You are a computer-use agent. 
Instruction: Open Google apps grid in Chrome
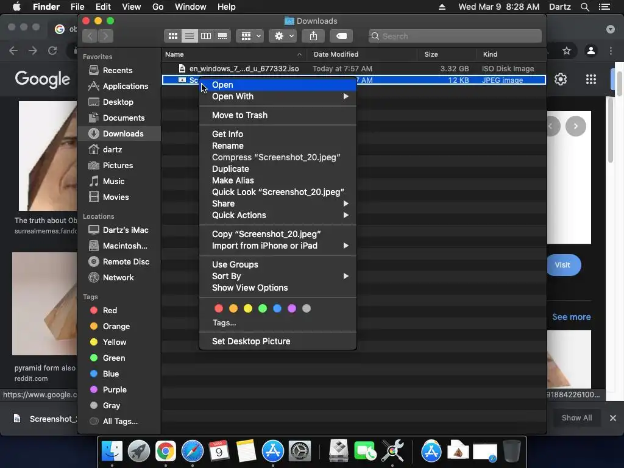tap(591, 79)
